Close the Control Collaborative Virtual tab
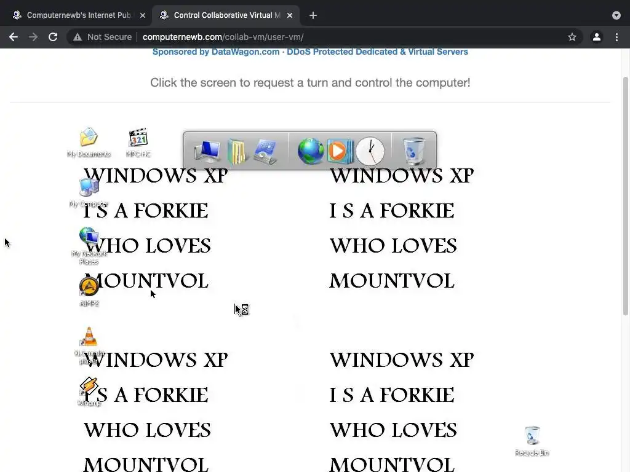630x472 pixels. (x=290, y=15)
